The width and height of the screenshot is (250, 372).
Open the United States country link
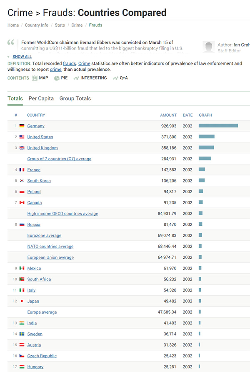pos(40,137)
